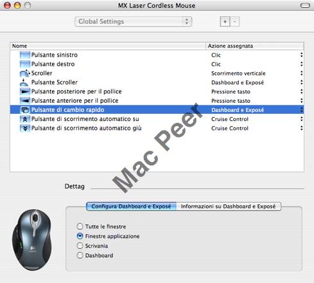Select the Scroller row name
This screenshot has height=283, width=314.
(42, 73)
